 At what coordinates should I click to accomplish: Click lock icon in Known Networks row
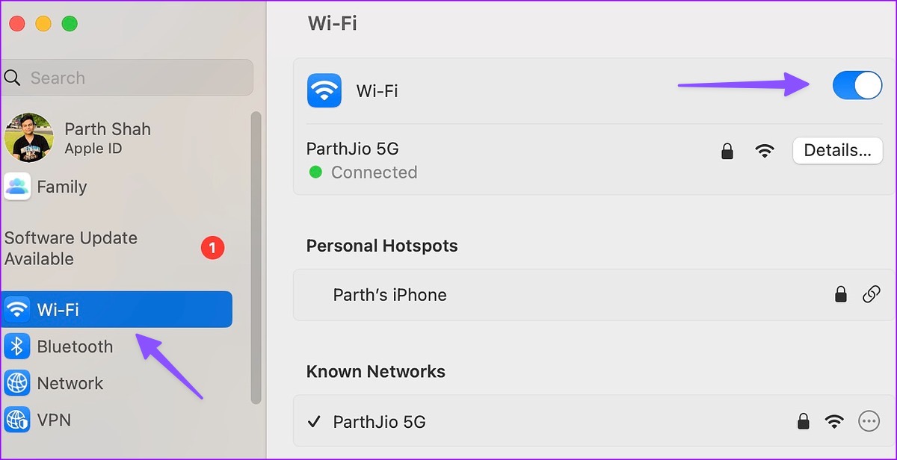tap(803, 422)
